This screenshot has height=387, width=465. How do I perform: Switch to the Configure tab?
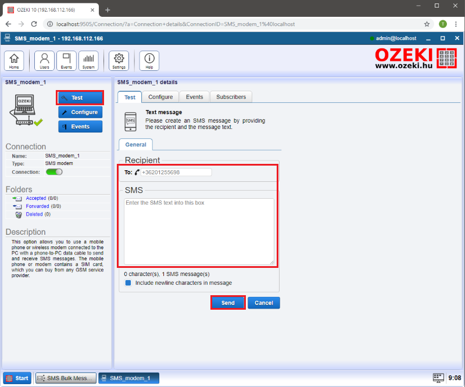pyautogui.click(x=160, y=97)
